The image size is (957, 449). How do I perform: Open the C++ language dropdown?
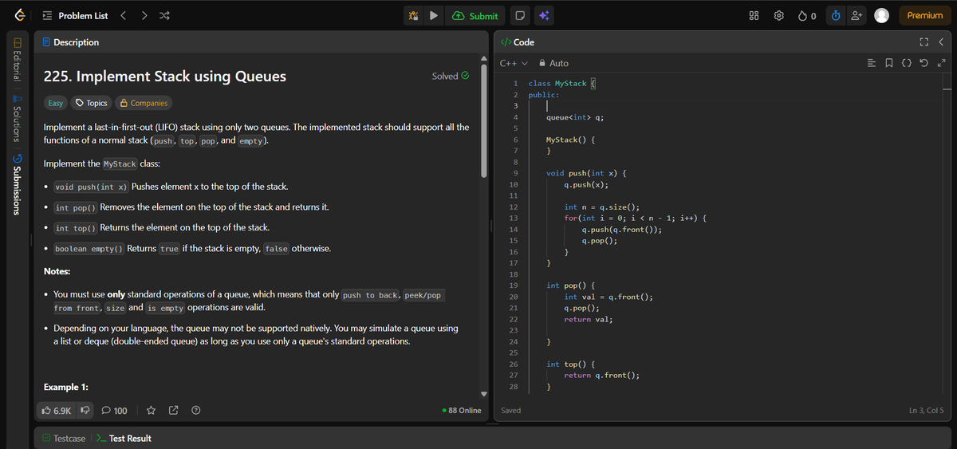pos(514,63)
